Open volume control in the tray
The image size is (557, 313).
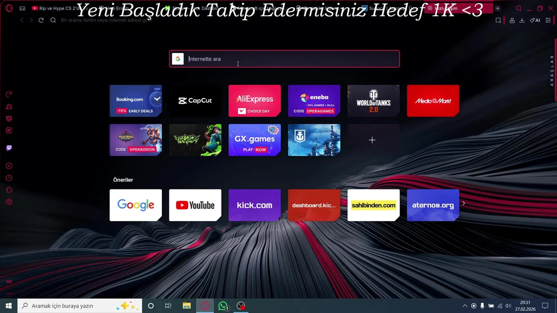508,306
